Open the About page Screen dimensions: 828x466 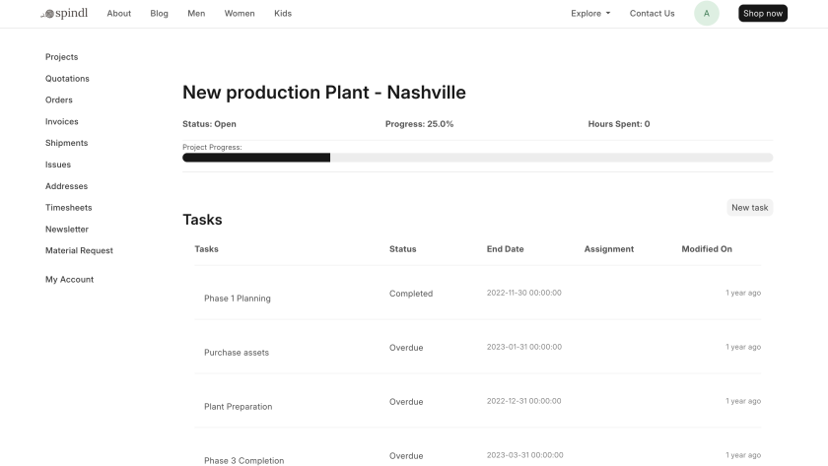point(118,14)
